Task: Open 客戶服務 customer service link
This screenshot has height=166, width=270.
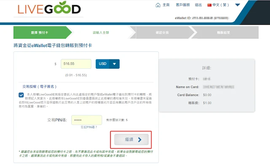Action: click(183, 5)
